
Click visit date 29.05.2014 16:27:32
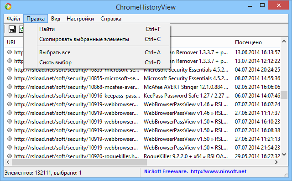257,156
